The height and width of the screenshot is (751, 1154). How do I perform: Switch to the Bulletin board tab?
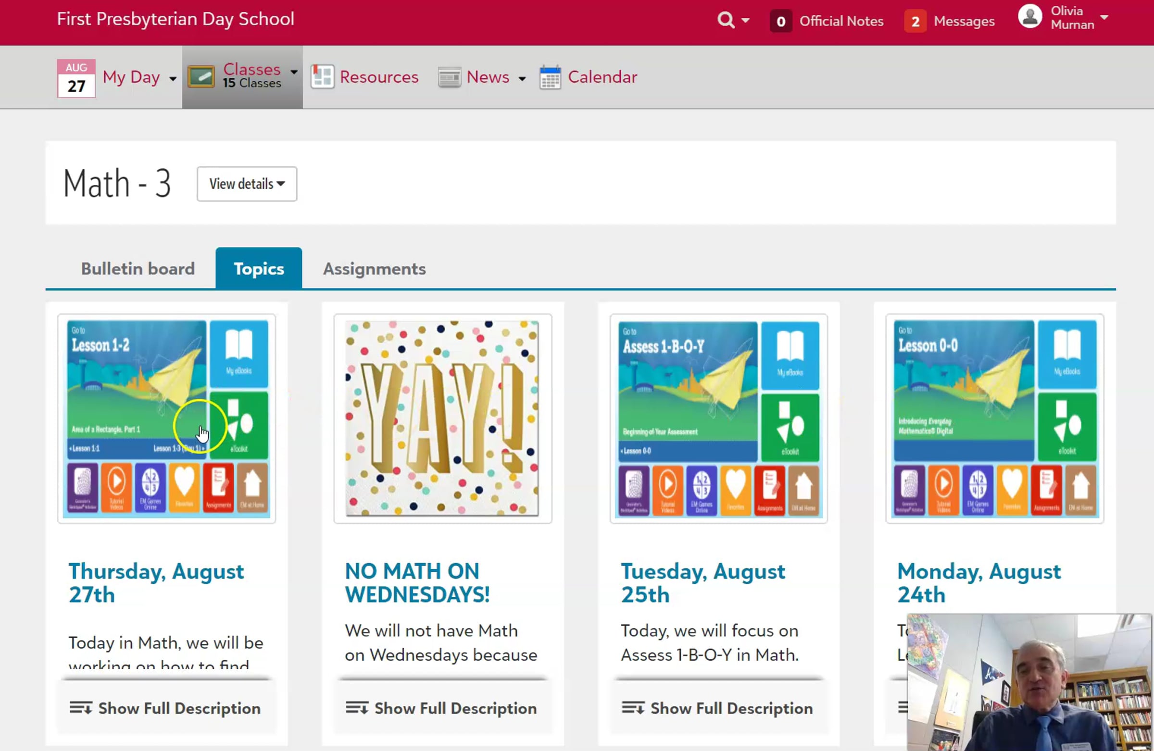point(138,269)
